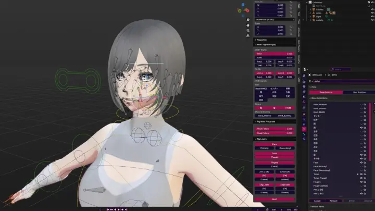Open the MMD sidebar tab
This screenshot has height=211, width=375.
pos(299,80)
